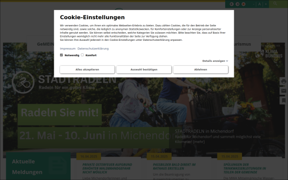Open Spülungen der Trinkwasserleitungen article
The height and width of the screenshot is (180, 288).
point(245,168)
